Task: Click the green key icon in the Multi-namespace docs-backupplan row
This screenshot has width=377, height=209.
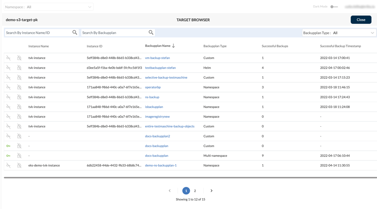Action: 8,155
